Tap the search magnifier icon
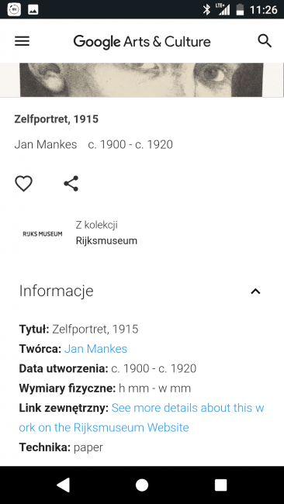Screen dimensions: 284x504 [x=265, y=41]
